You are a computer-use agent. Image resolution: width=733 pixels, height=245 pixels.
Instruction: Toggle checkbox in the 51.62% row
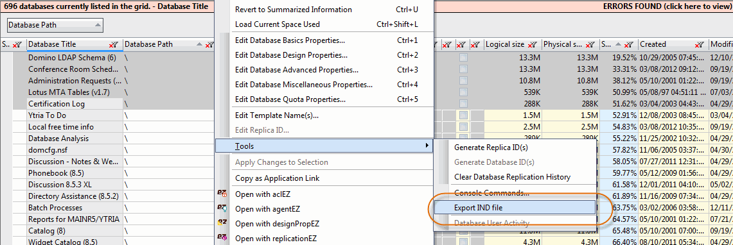463,104
